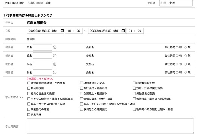Check 取引先との連携強化

click(81, 109)
